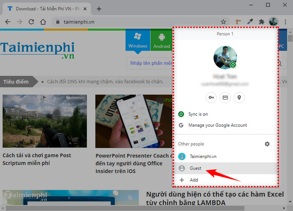Screen dimensions: 293x211
Task: Open a new tab with the plus button
Action: 99,9
